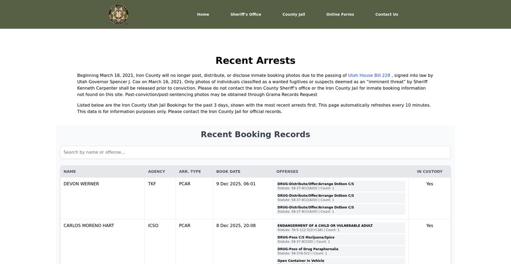Click the Endangerment of a Child offense entry

341,228
